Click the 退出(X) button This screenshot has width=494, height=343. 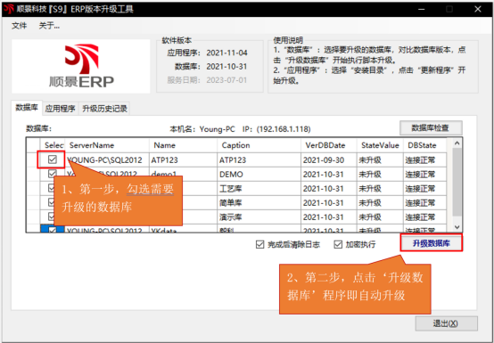(446, 323)
